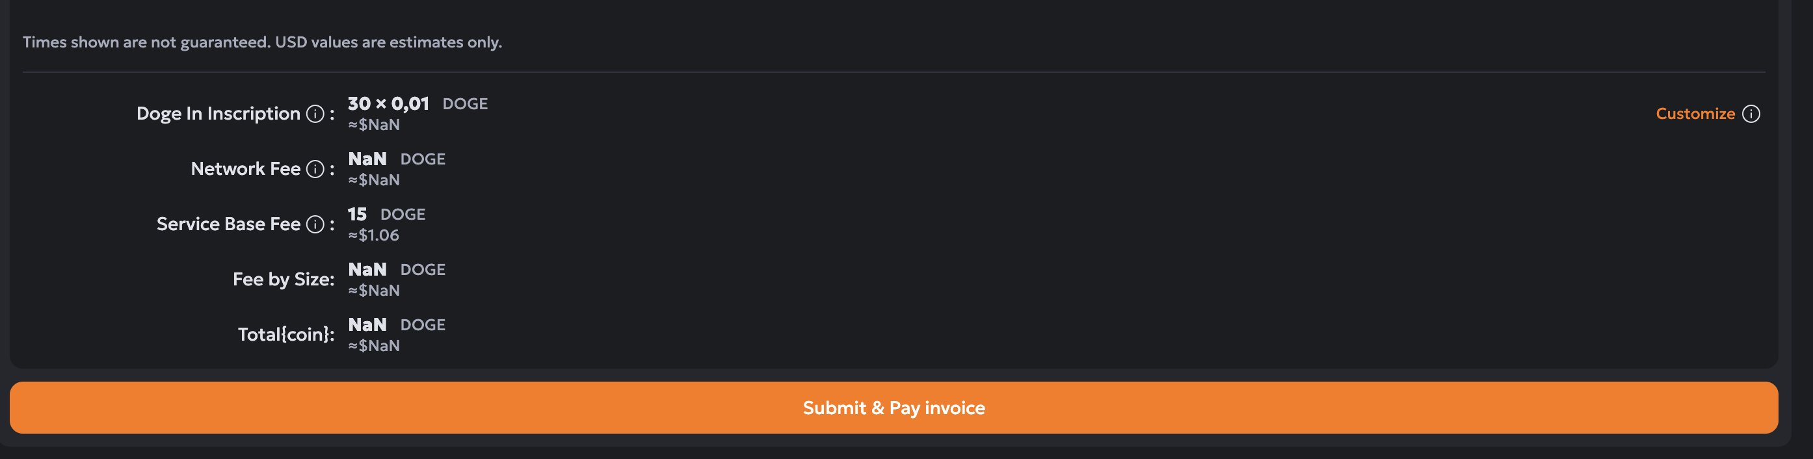This screenshot has width=1813, height=459.
Task: Click the Network Fee NaN DOGE value
Action: [x=396, y=159]
